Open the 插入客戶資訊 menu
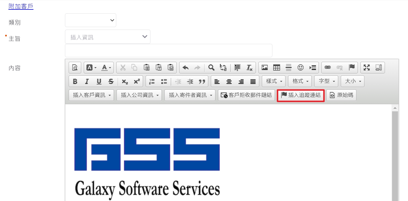The width and height of the screenshot is (408, 201). [x=91, y=95]
